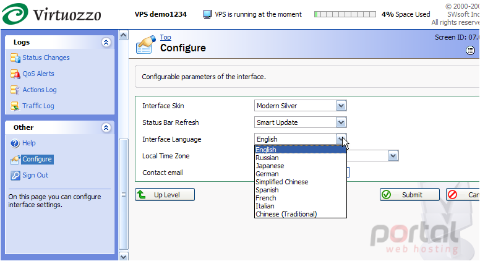Click the Actions Log icon

point(15,90)
